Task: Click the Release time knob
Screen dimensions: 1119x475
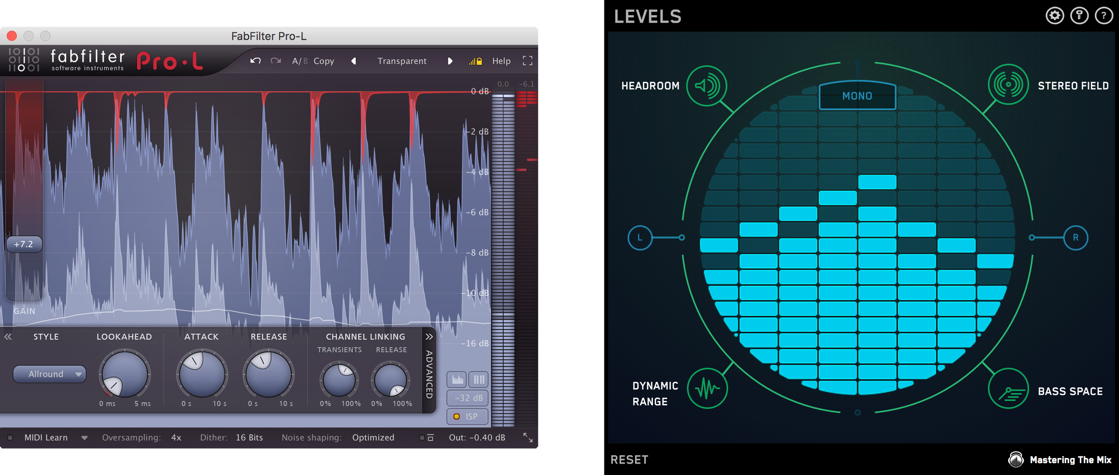Action: click(x=268, y=374)
